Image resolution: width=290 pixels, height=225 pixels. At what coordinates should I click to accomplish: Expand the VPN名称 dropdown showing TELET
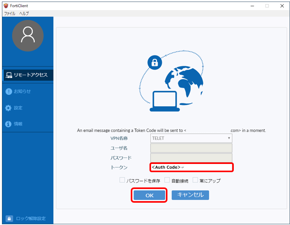[x=191, y=138]
